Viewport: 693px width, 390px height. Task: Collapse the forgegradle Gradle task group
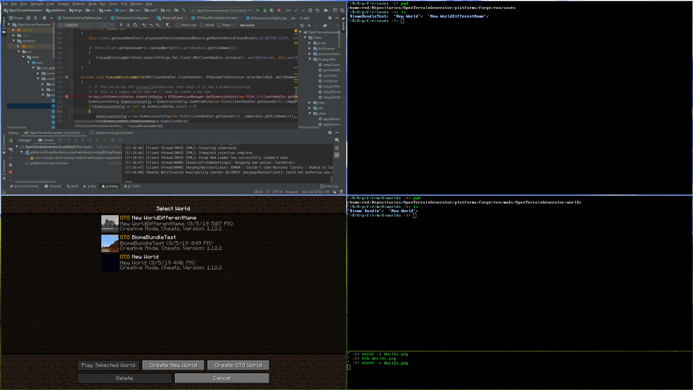pyautogui.click(x=310, y=59)
